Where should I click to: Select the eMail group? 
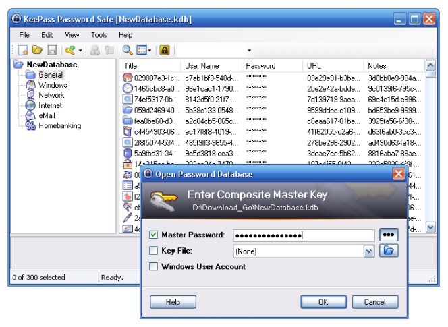(x=47, y=116)
